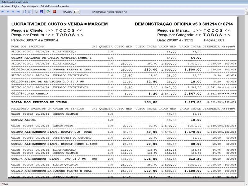Click the Prévia status bar text
This screenshot has width=248, height=186.
click(x=5, y=184)
